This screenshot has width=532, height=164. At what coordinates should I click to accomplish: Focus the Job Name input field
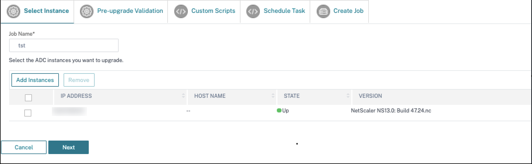click(x=64, y=45)
